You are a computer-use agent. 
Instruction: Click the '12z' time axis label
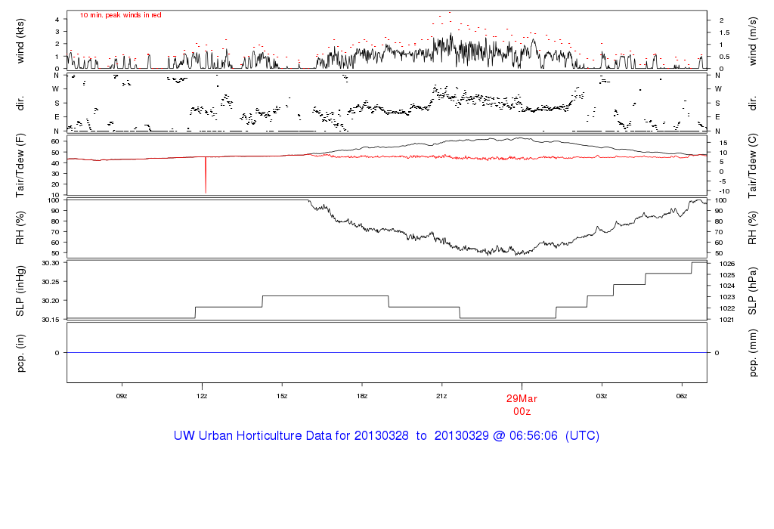(201, 396)
